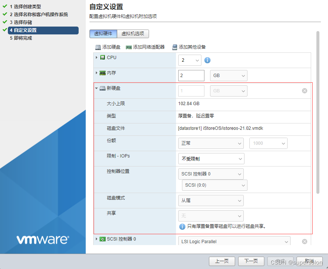Switch to the 虚拟硬件 tab

pos(103,34)
